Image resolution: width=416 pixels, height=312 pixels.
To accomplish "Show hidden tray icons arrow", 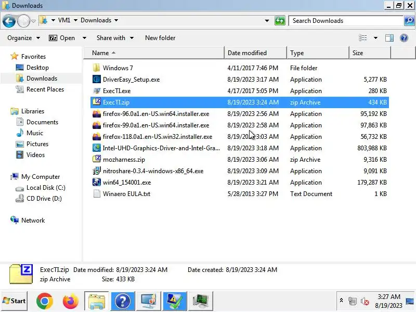I will click(x=342, y=301).
